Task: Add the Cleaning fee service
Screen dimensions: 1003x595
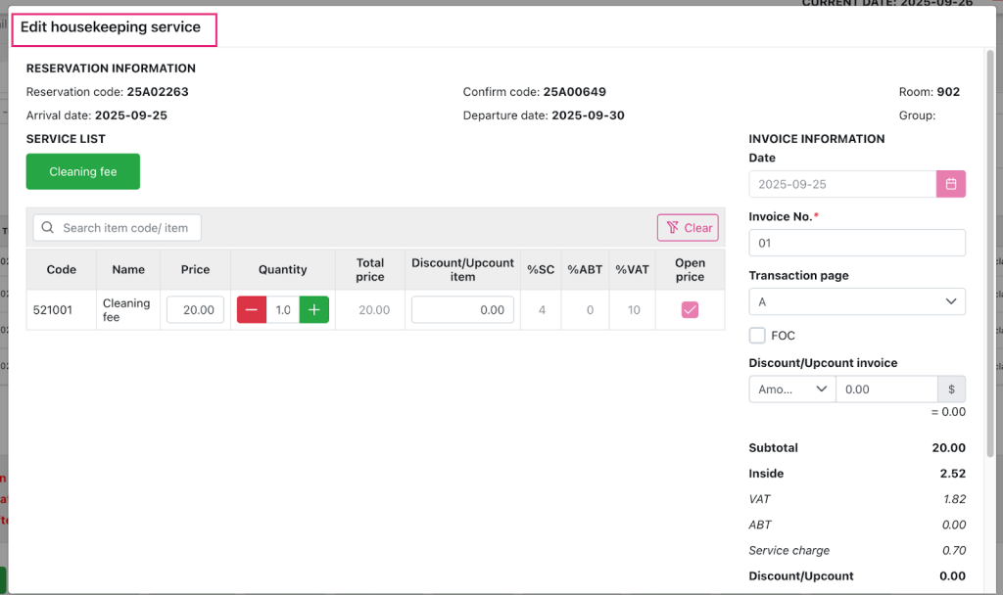Action: (x=83, y=171)
